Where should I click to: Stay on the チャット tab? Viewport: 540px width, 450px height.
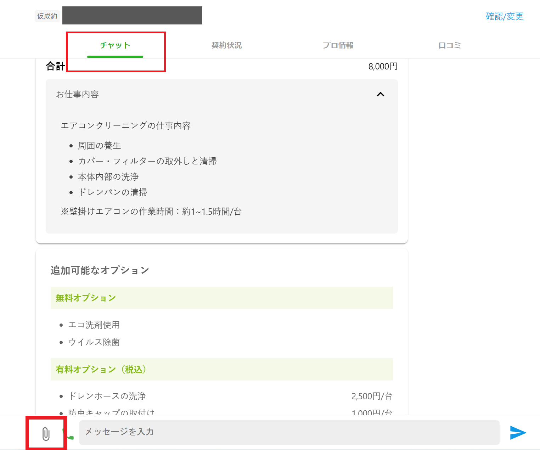click(115, 45)
